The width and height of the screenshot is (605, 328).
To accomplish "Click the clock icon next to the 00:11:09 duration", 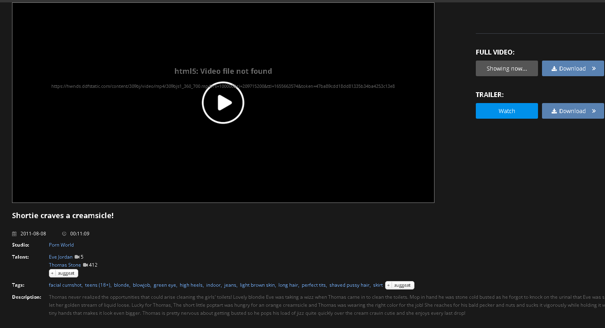I will pyautogui.click(x=64, y=234).
